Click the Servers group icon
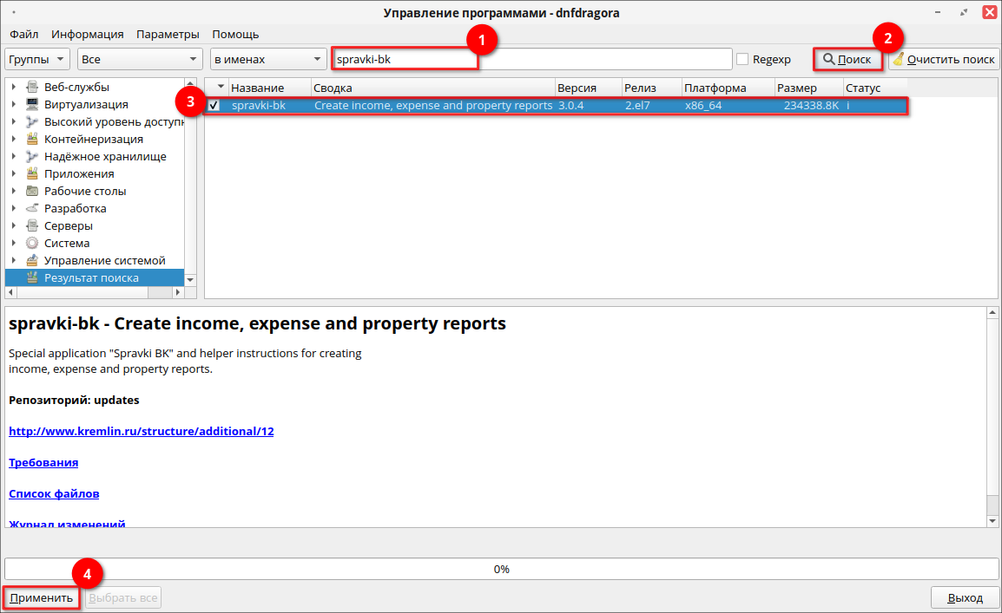Screen dimensions: 1002x613 click(x=32, y=225)
